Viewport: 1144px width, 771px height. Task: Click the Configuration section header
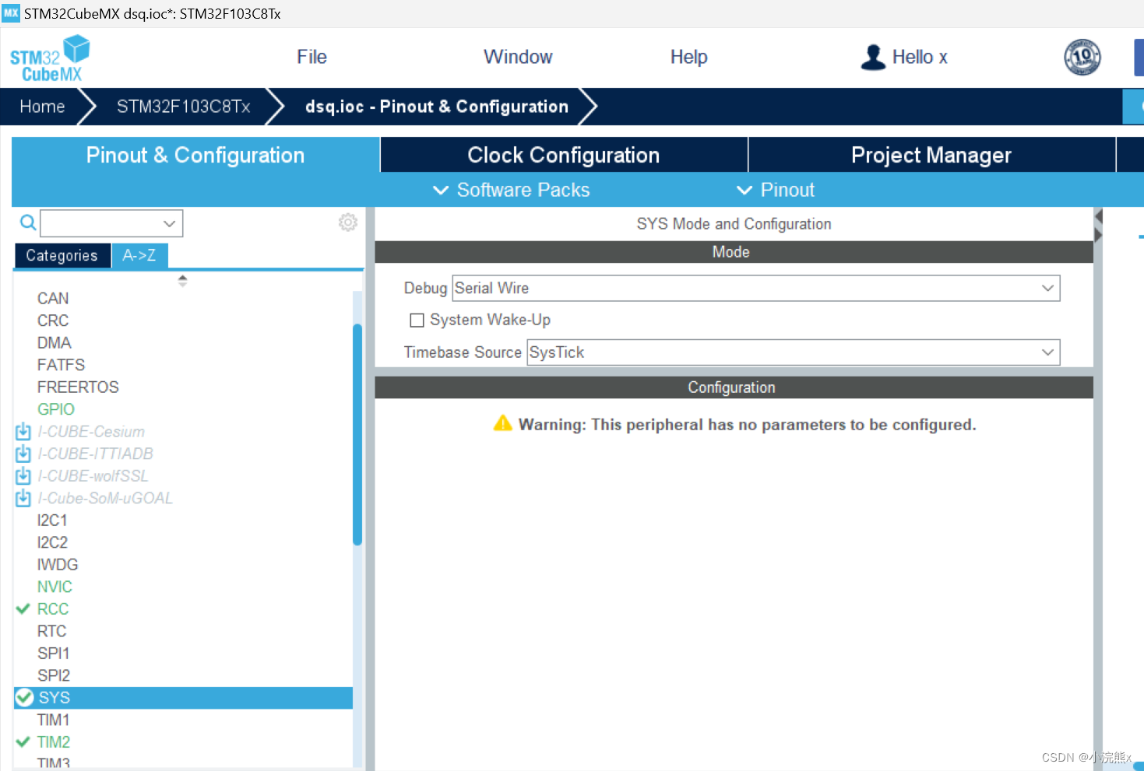[734, 387]
